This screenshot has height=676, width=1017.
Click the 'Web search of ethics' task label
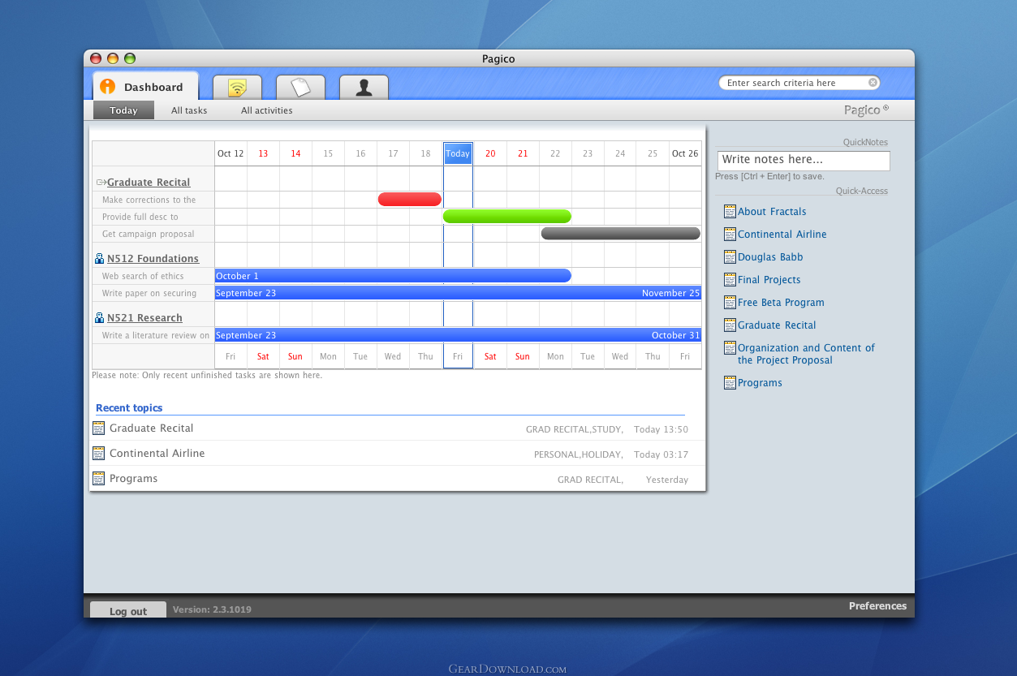[143, 276]
